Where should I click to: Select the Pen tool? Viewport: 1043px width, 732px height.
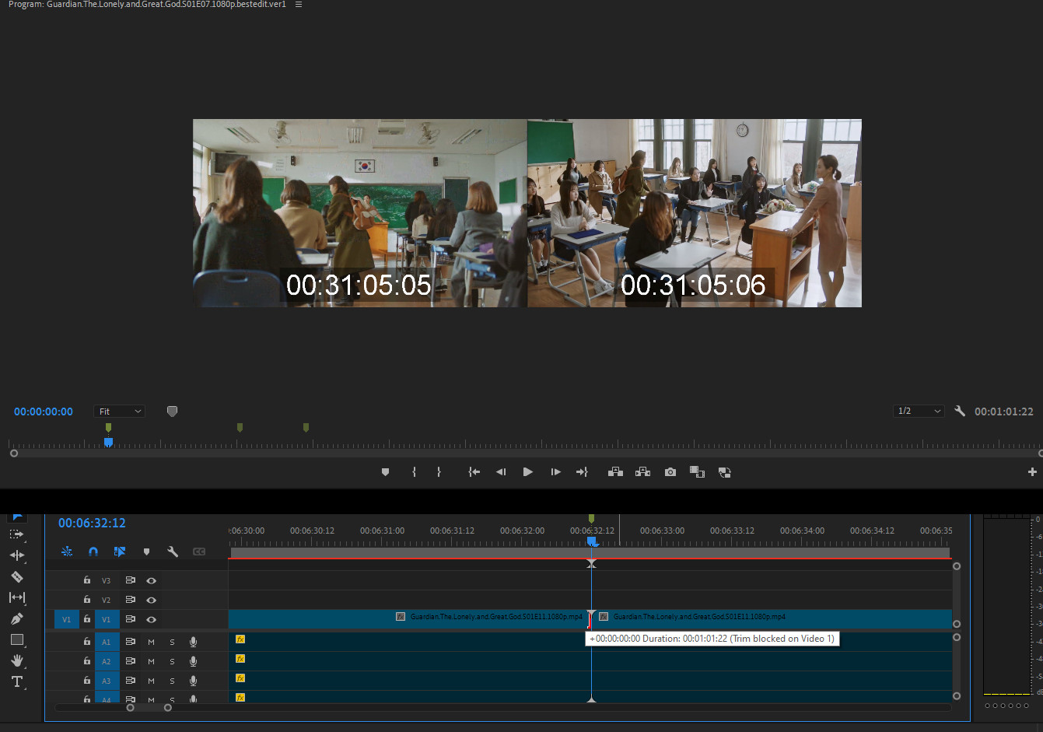[x=16, y=618]
